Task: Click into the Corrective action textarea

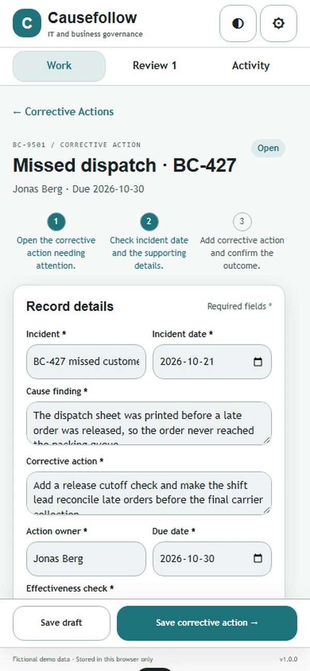Action: (149, 493)
